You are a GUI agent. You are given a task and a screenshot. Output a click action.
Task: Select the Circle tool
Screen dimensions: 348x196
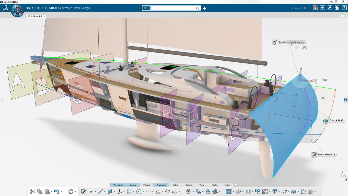click(139, 192)
